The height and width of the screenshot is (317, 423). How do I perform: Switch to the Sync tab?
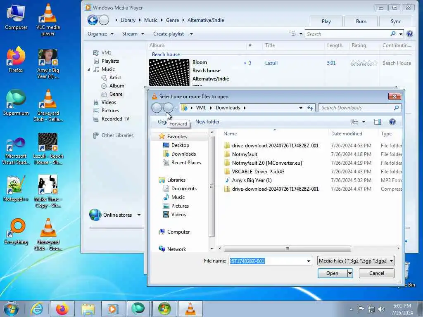coord(396,21)
